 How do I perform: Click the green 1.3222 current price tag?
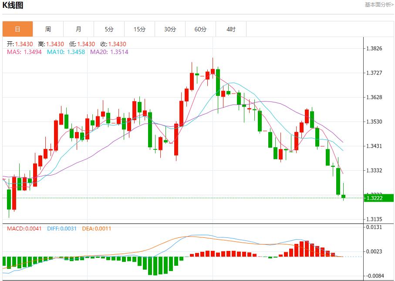point(377,198)
